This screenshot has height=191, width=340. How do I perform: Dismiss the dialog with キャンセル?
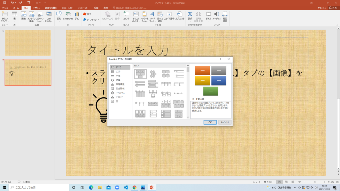225,122
